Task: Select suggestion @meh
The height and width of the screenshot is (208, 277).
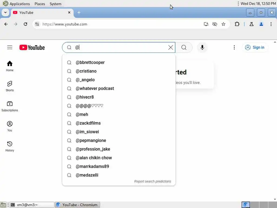Action: click(119, 115)
